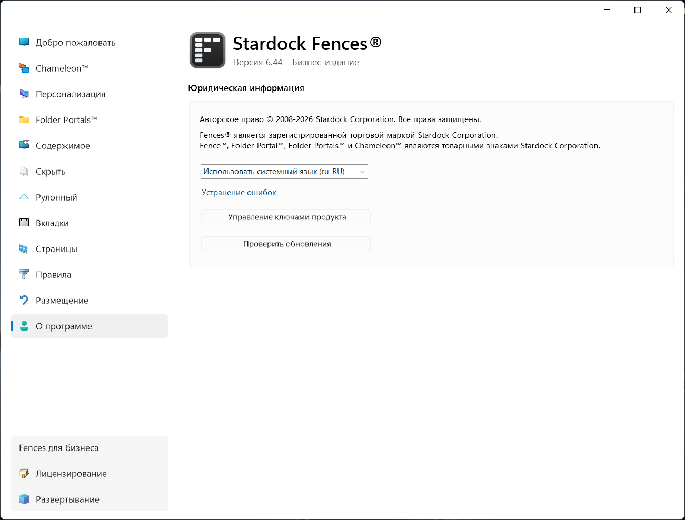Click the Folder Portals folder icon
The image size is (685, 520).
click(24, 119)
